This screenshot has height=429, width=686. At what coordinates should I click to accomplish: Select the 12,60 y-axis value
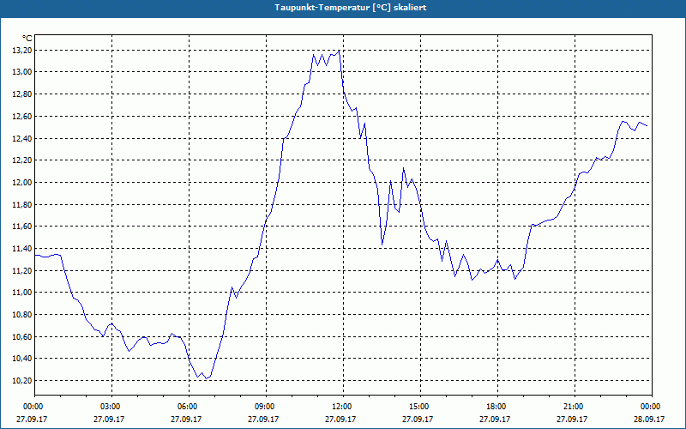pyautogui.click(x=21, y=117)
